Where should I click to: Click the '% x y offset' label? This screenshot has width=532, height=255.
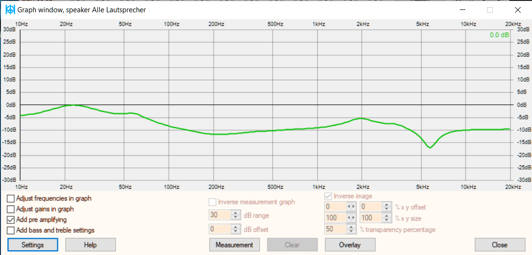tap(411, 207)
